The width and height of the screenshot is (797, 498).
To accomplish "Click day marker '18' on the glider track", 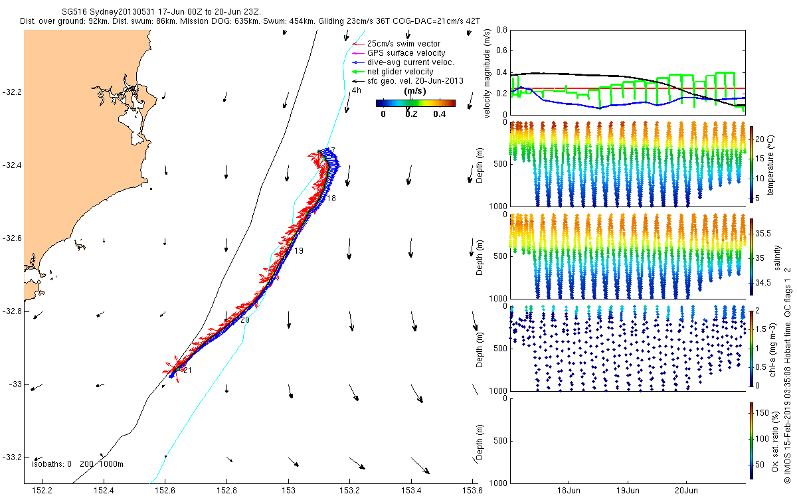I will tap(331, 199).
